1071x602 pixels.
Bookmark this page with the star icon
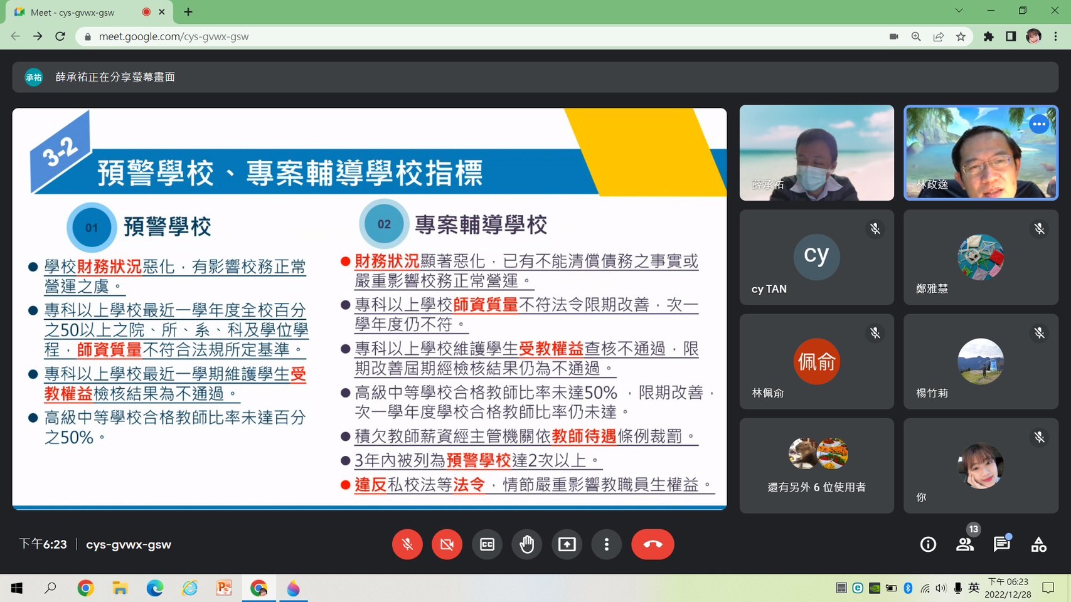tap(961, 36)
